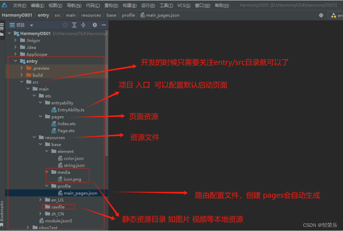Image resolution: width=343 pixels, height=231 pixels.
Task: Expand the en_US folder
Action: click(41, 200)
